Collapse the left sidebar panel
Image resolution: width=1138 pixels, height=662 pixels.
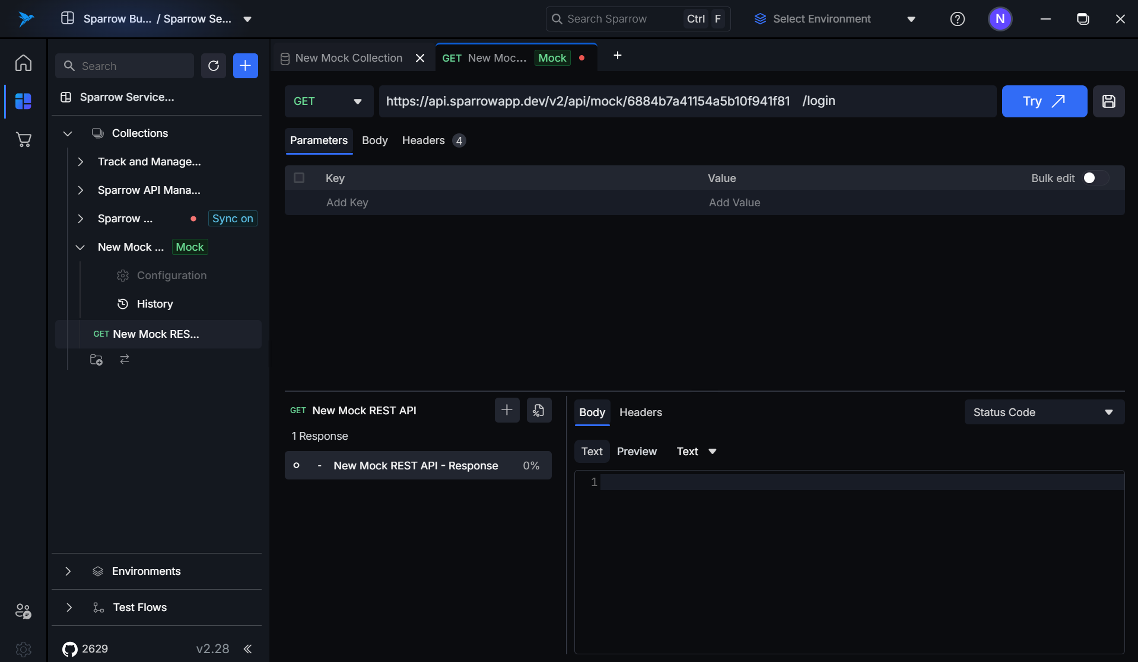[x=247, y=649]
